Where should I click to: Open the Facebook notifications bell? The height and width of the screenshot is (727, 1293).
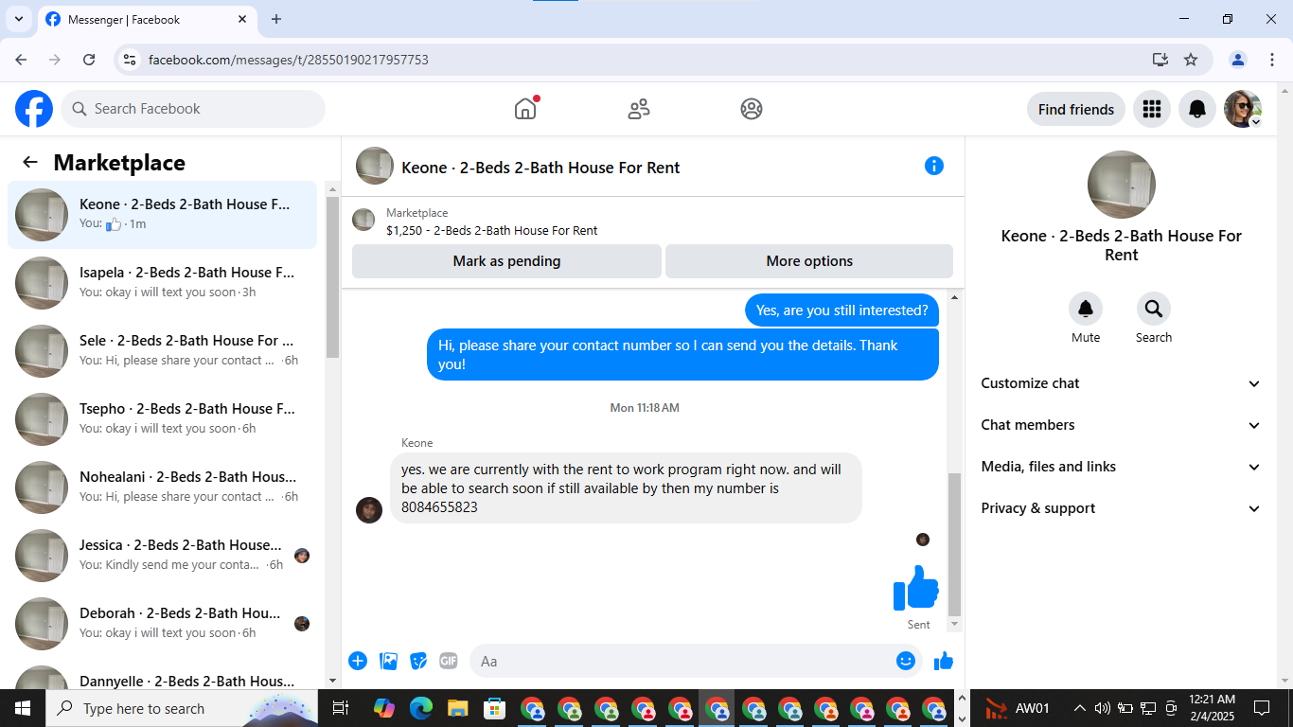pyautogui.click(x=1197, y=109)
